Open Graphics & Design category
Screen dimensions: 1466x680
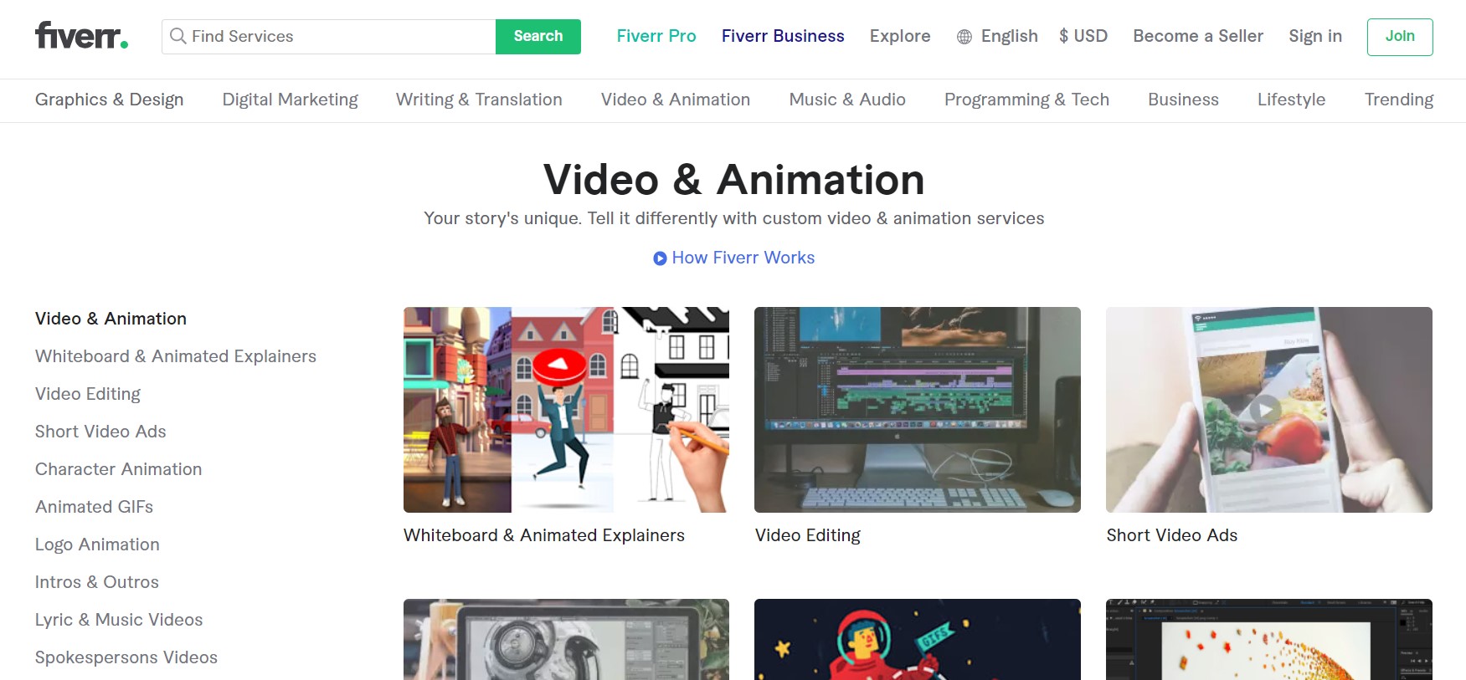click(x=109, y=100)
